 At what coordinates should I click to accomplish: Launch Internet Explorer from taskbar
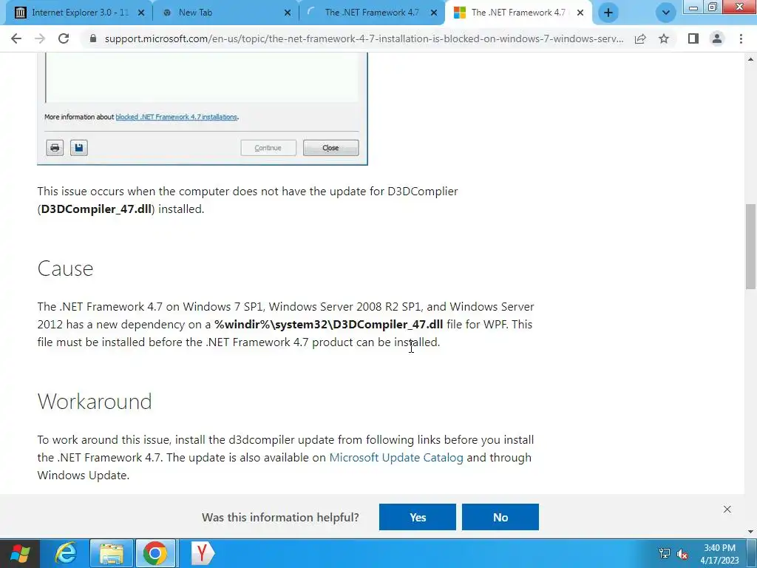point(66,553)
